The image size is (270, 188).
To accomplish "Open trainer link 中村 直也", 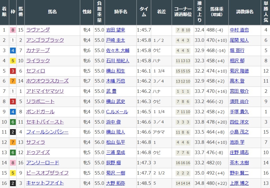I will tap(239, 30).
